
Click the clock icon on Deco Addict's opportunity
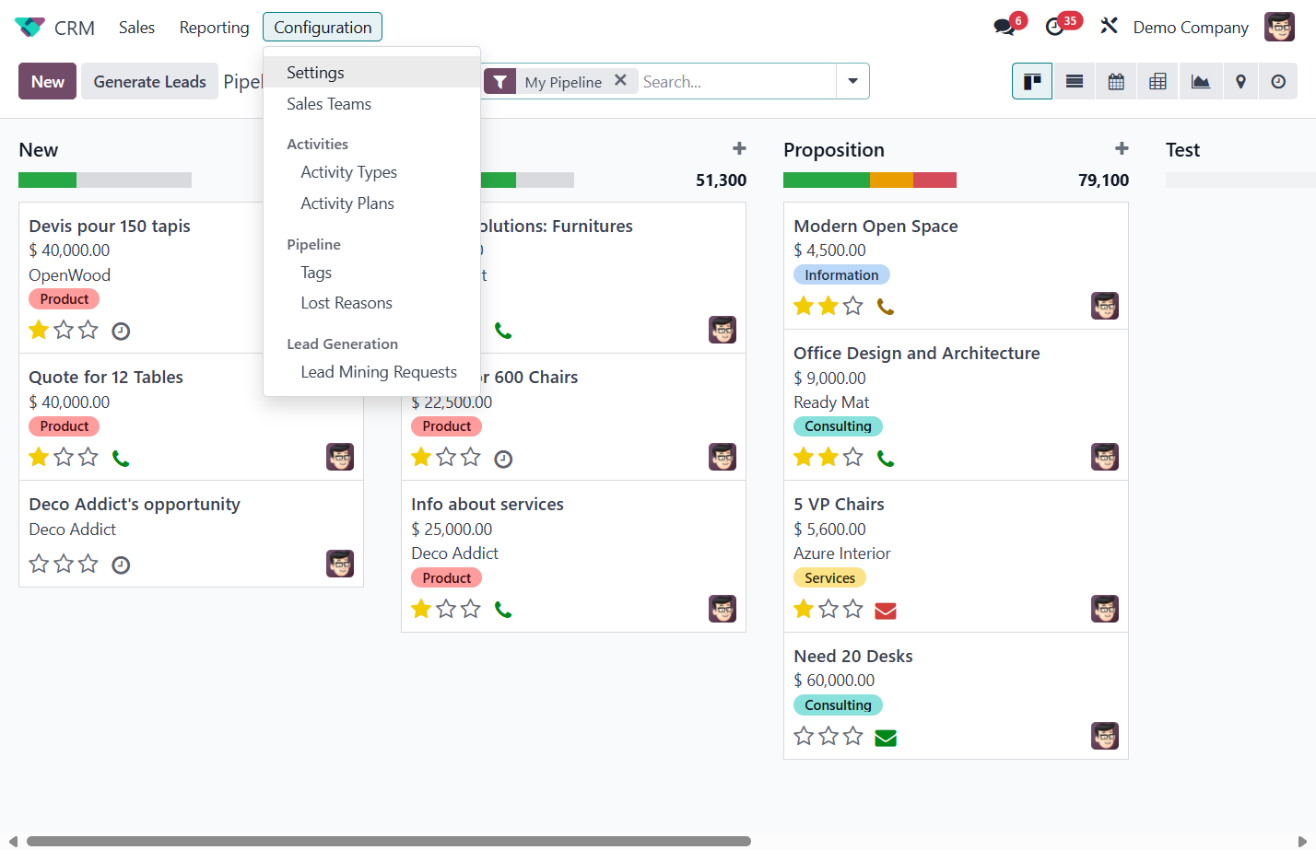[x=121, y=565]
